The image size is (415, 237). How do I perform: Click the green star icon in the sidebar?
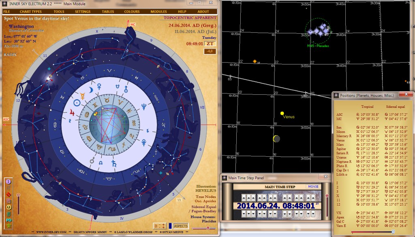[x=9, y=226]
